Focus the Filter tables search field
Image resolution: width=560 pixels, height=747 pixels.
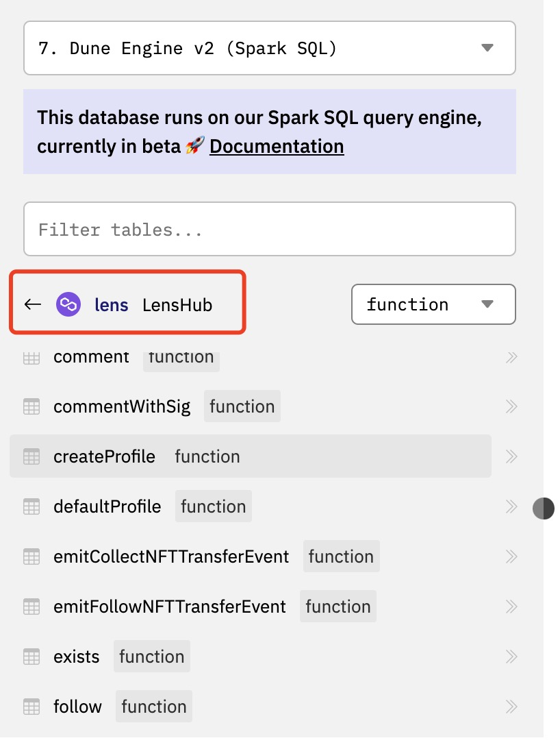click(x=270, y=229)
